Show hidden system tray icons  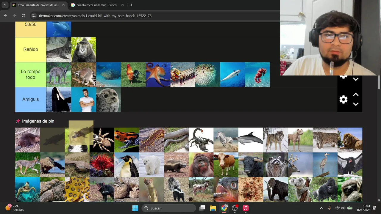[321, 208]
